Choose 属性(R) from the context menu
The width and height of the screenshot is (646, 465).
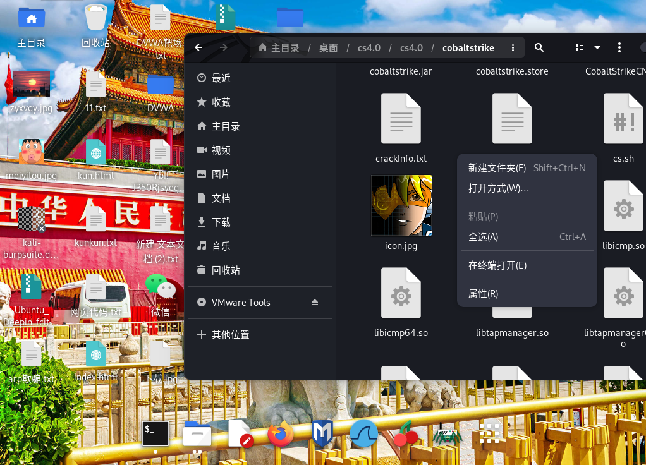(527, 294)
